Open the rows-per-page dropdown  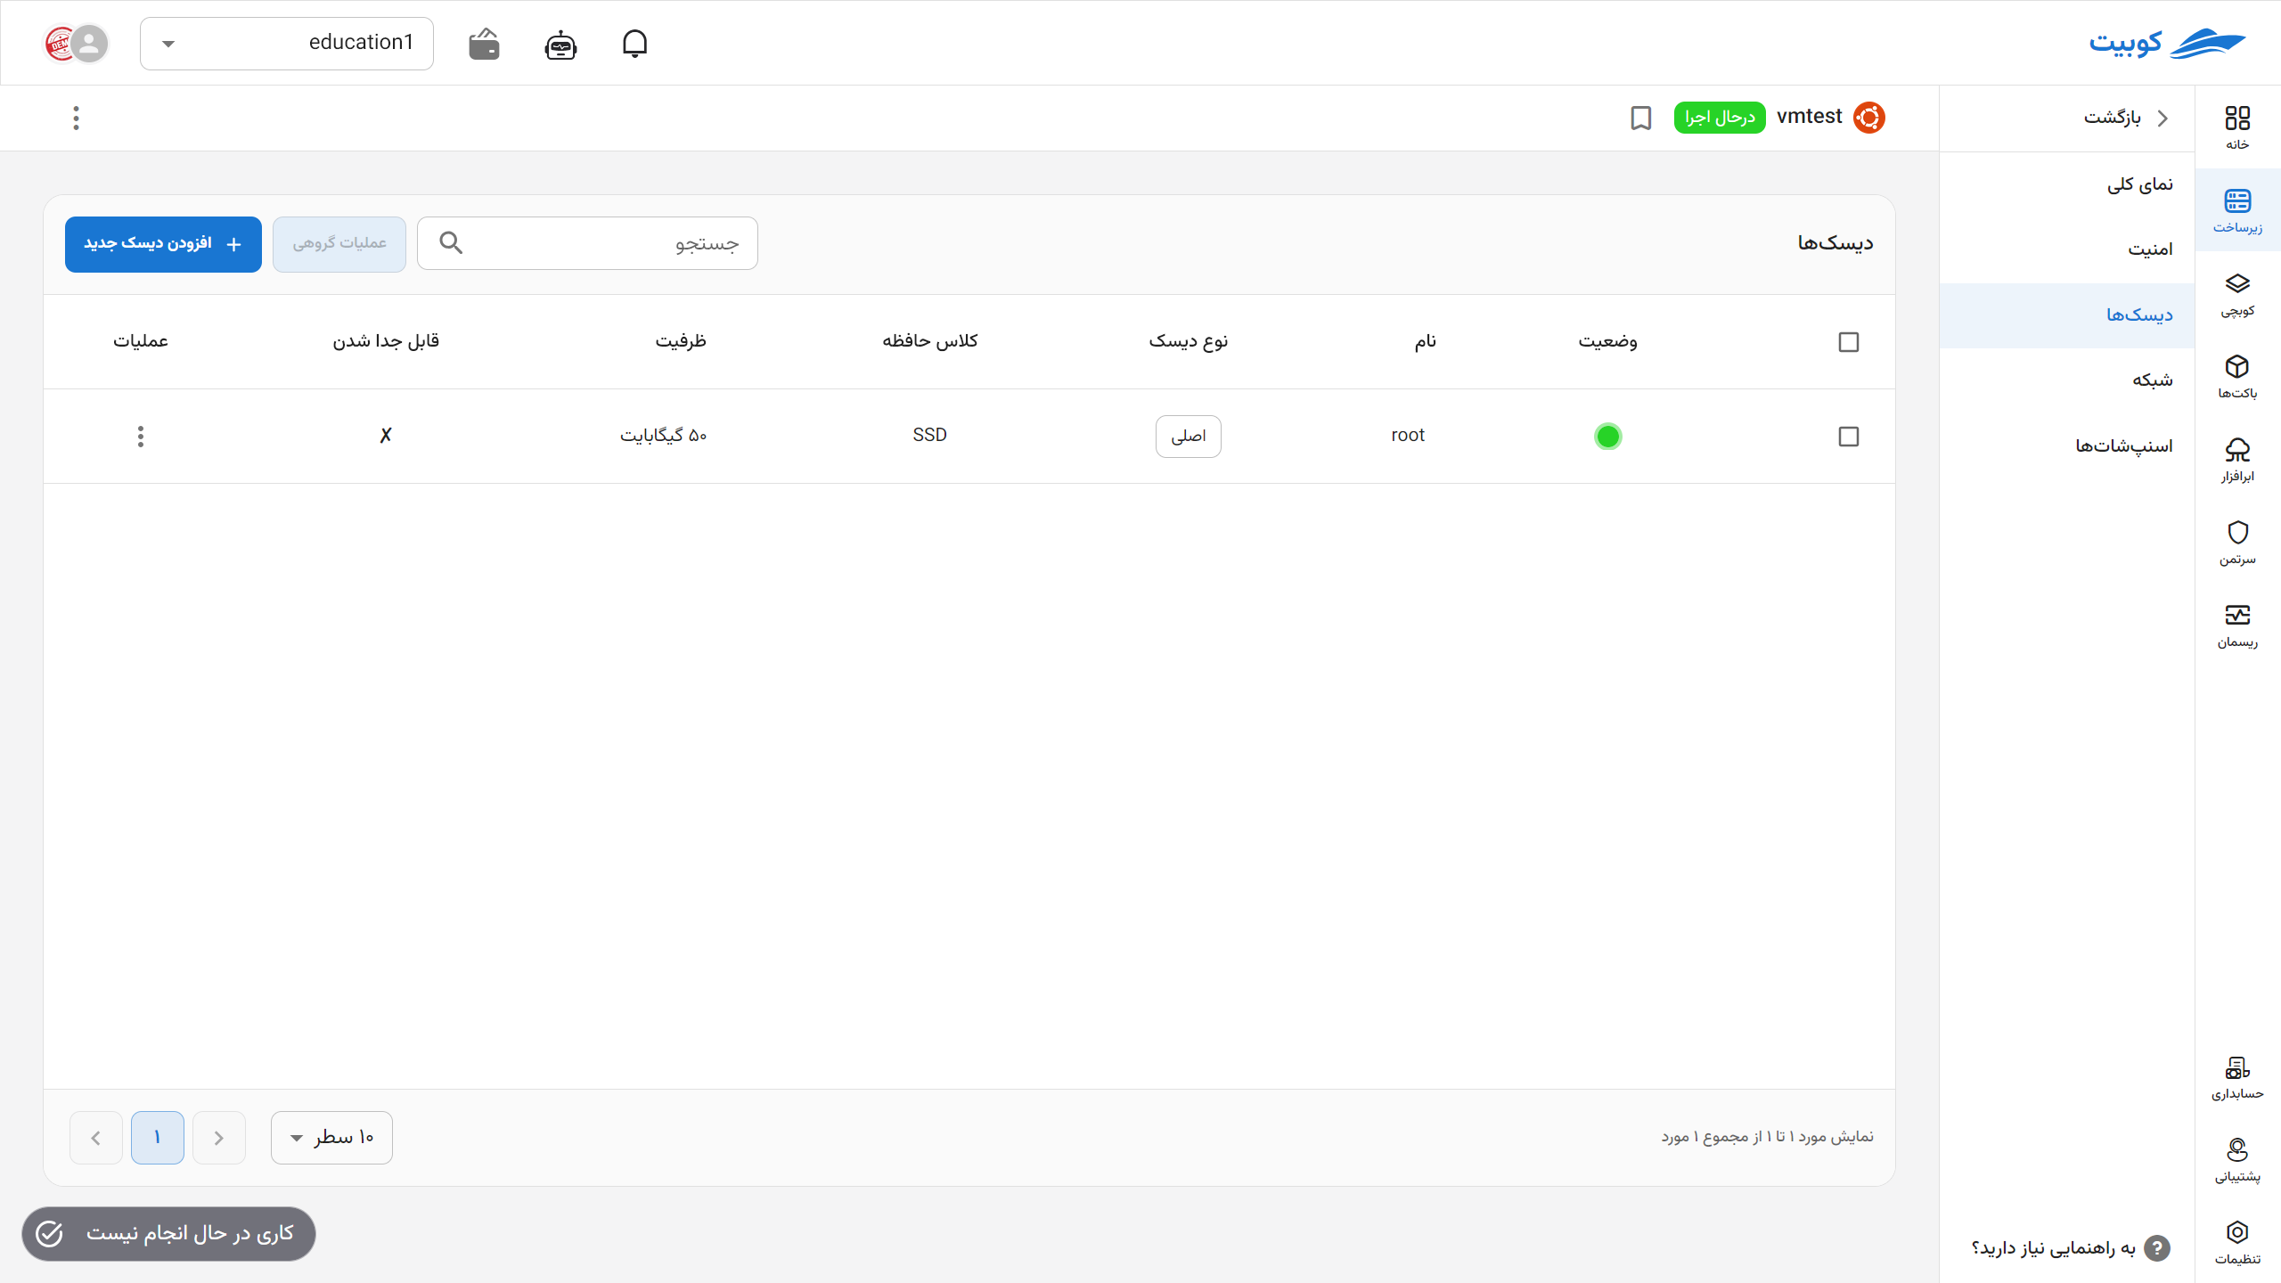331,1138
